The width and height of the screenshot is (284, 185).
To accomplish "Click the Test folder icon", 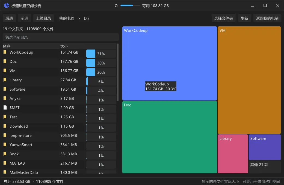I will click(x=5, y=117).
